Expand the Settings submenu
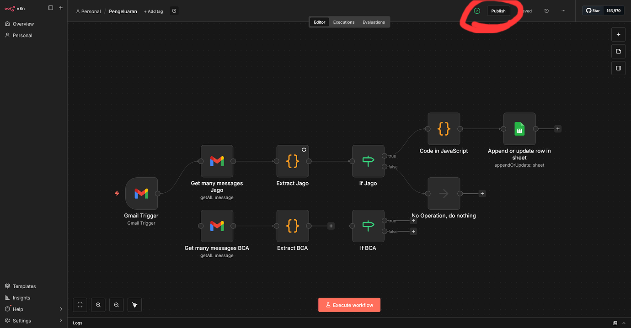 pos(61,321)
